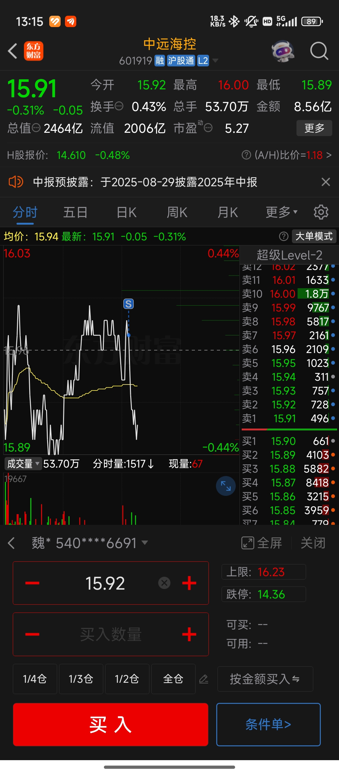Viewport: 339px width, 774px height.
Task: Tap the help icon beside 大单模式
Action: click(x=284, y=236)
